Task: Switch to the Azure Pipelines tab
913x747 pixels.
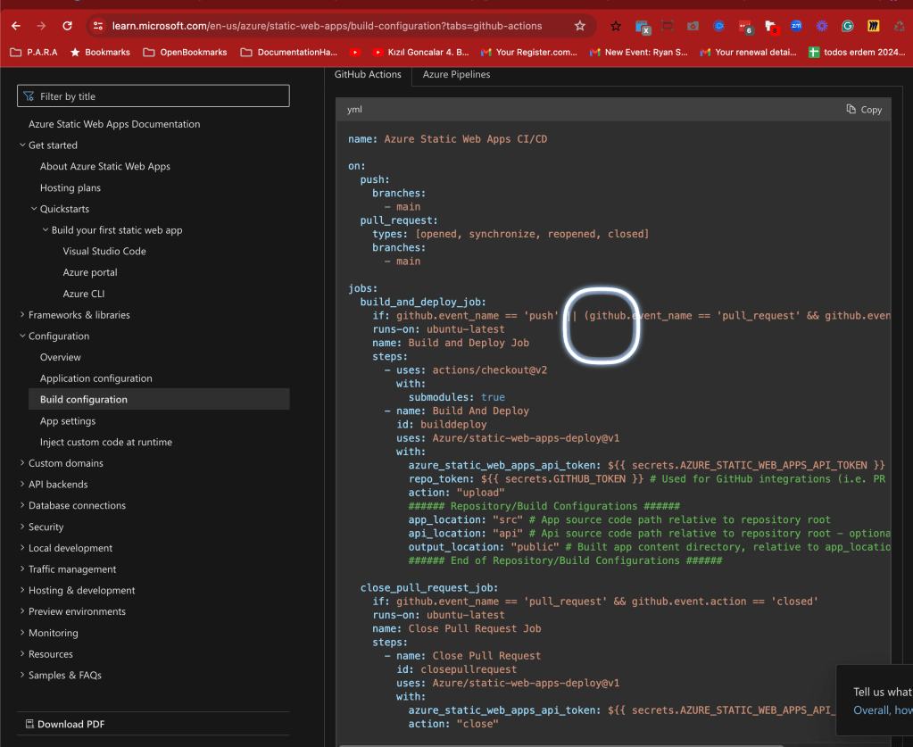Action: (457, 75)
